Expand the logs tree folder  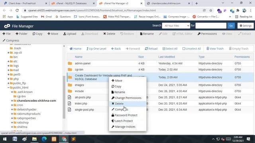[8, 66]
